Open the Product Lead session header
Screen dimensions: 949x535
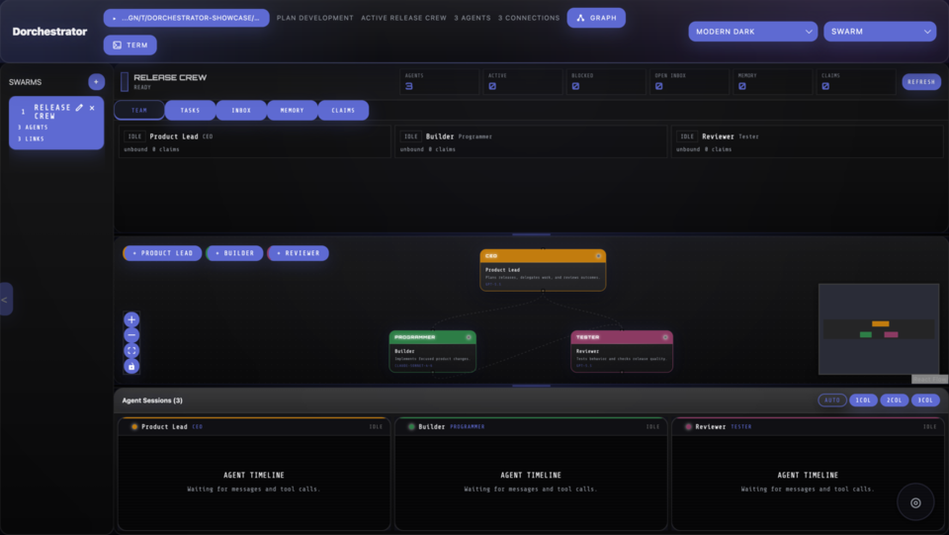[x=254, y=426]
